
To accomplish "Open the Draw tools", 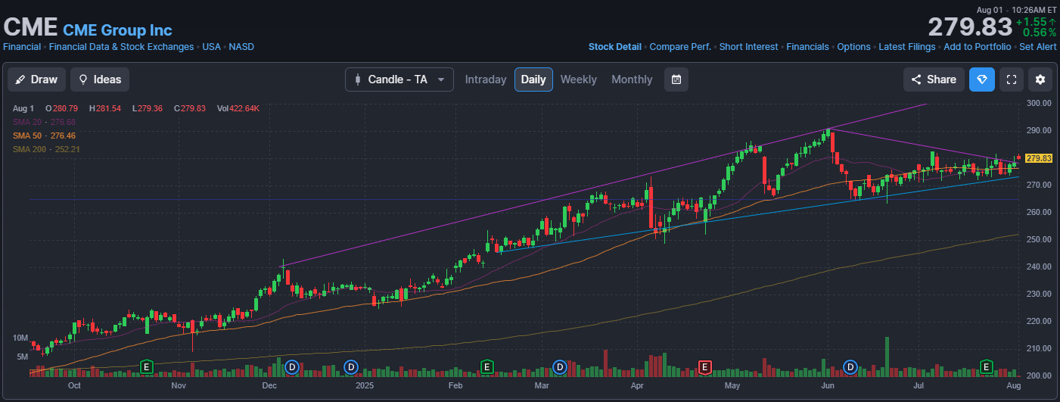I will [x=36, y=79].
